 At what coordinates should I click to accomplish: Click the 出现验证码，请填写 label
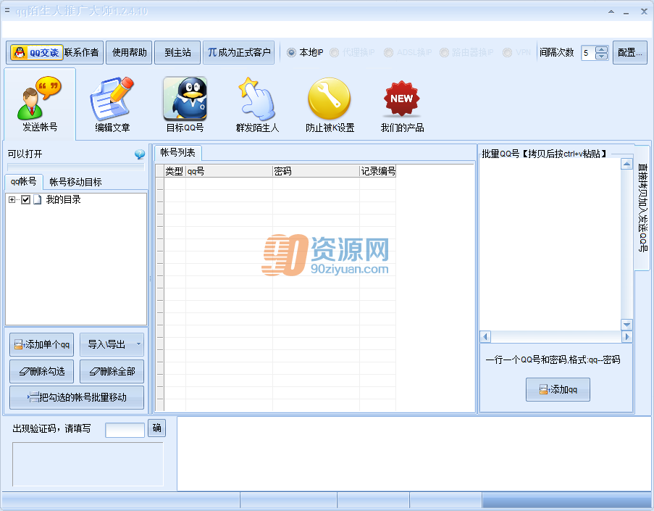[x=51, y=429]
